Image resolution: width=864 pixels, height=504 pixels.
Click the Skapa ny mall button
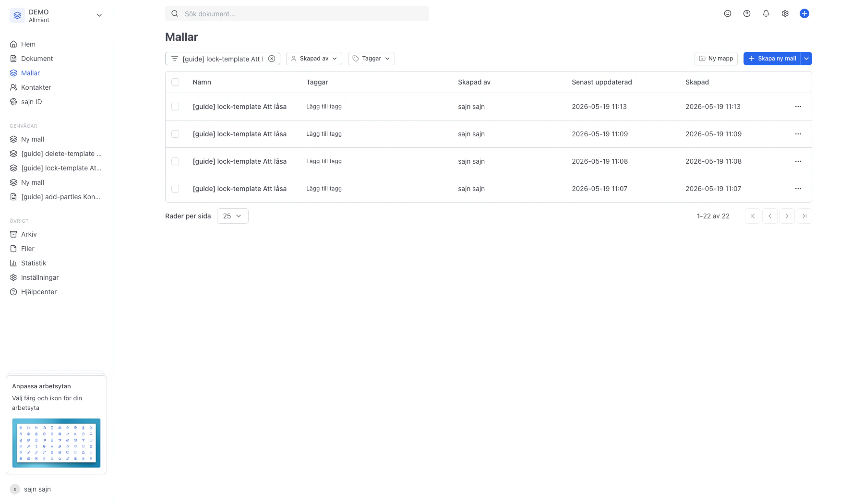click(x=772, y=59)
